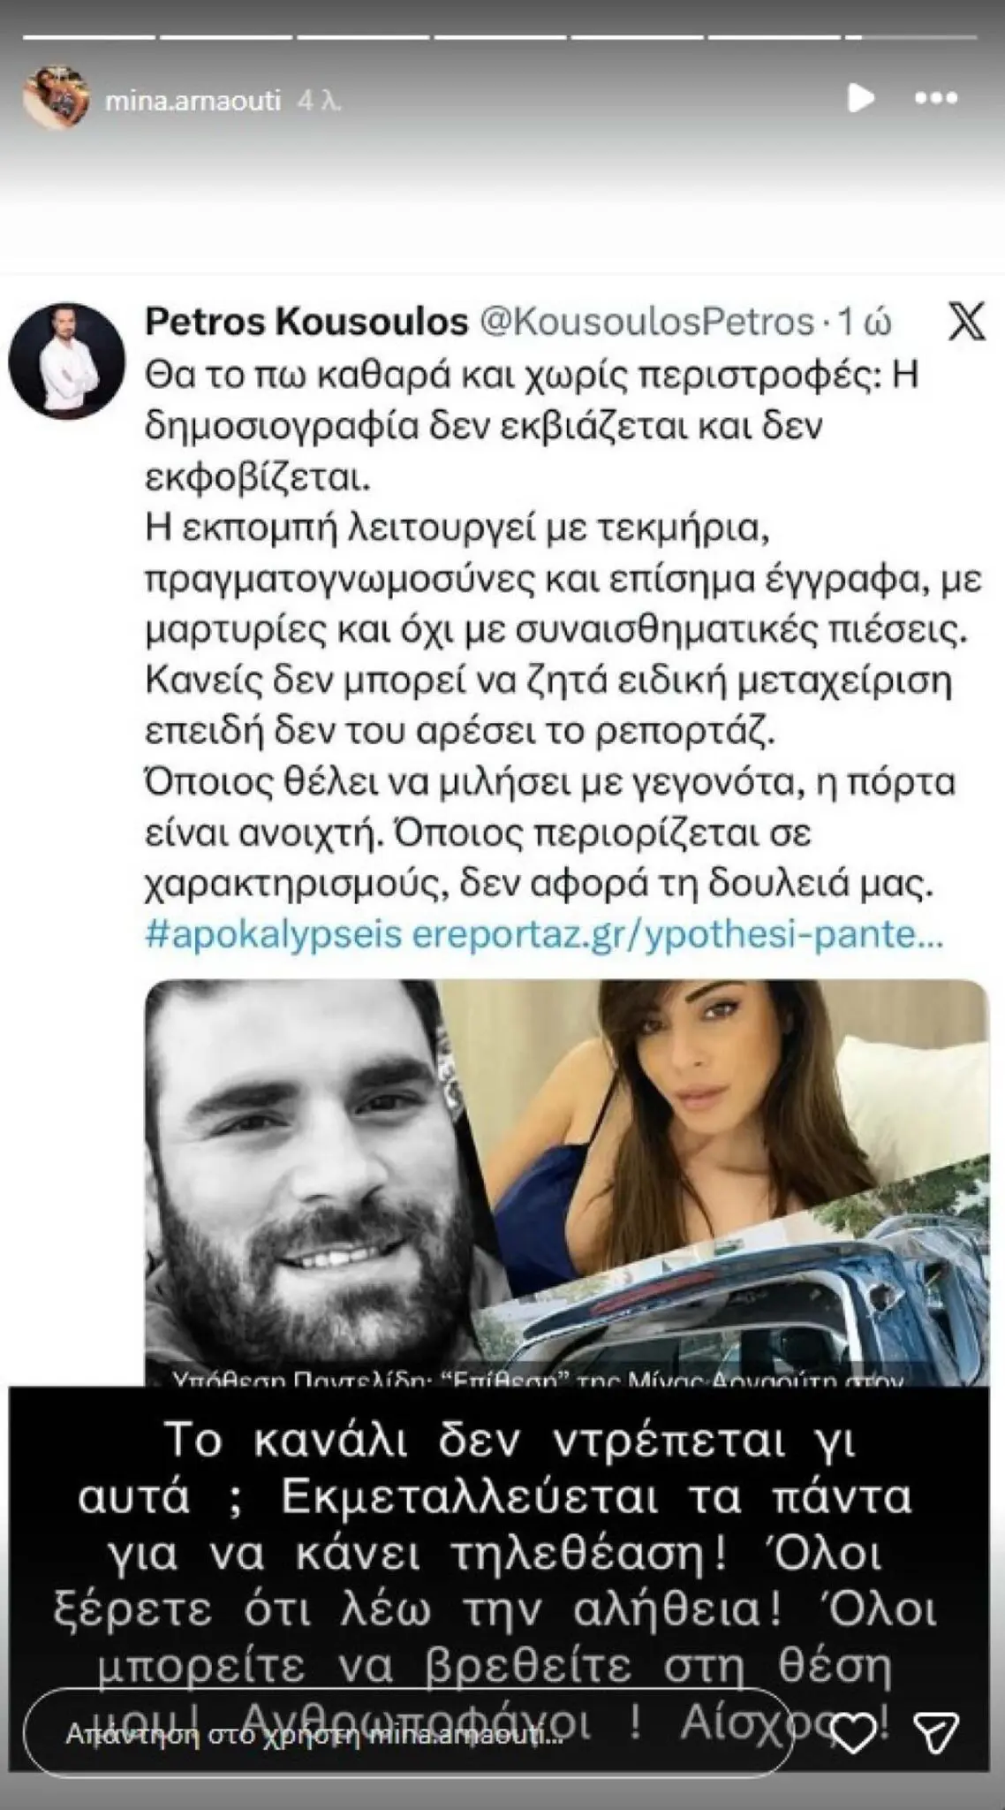Tap the #apokalypseis hashtag
The image size is (1005, 1810).
point(274,936)
